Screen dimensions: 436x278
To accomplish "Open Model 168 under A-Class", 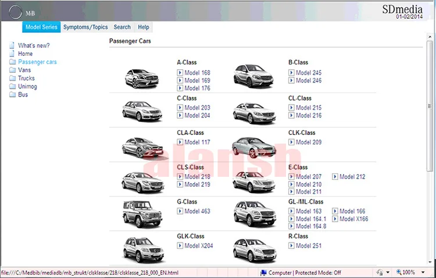I will (198, 73).
